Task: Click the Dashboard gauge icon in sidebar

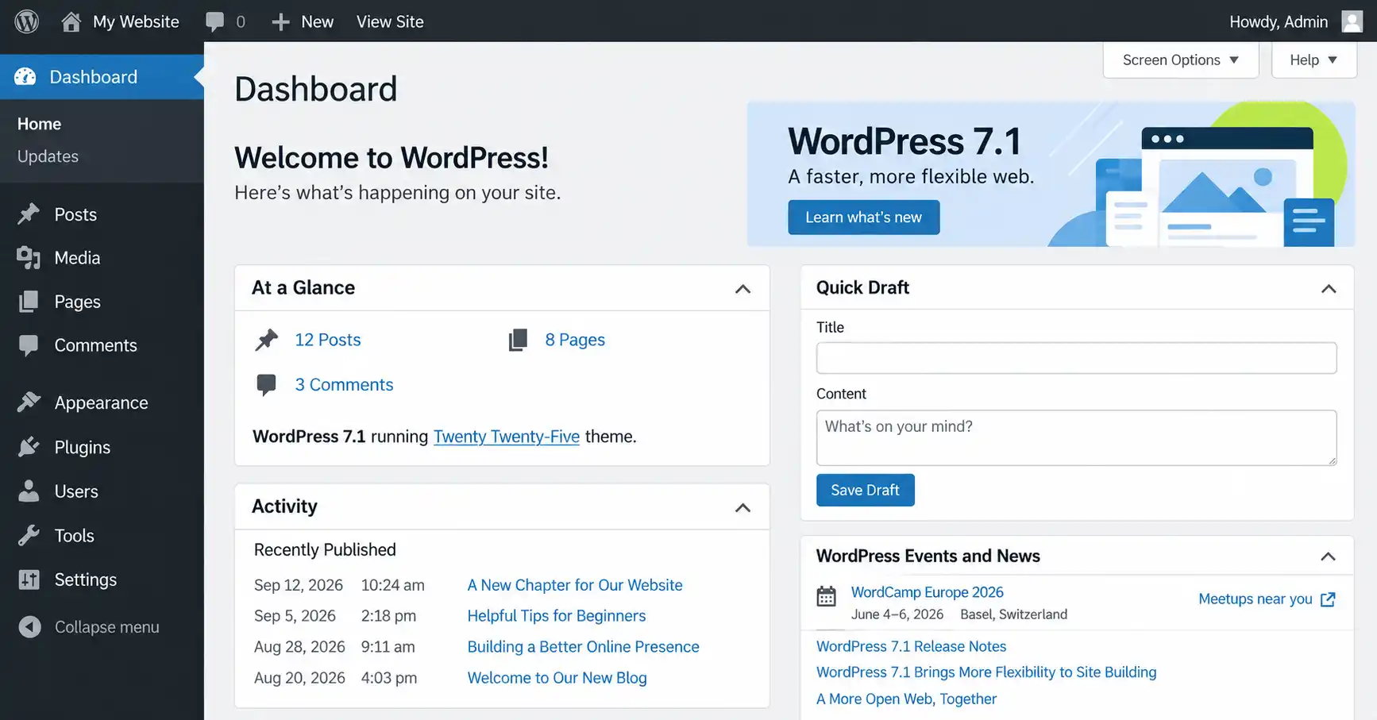Action: 25,77
